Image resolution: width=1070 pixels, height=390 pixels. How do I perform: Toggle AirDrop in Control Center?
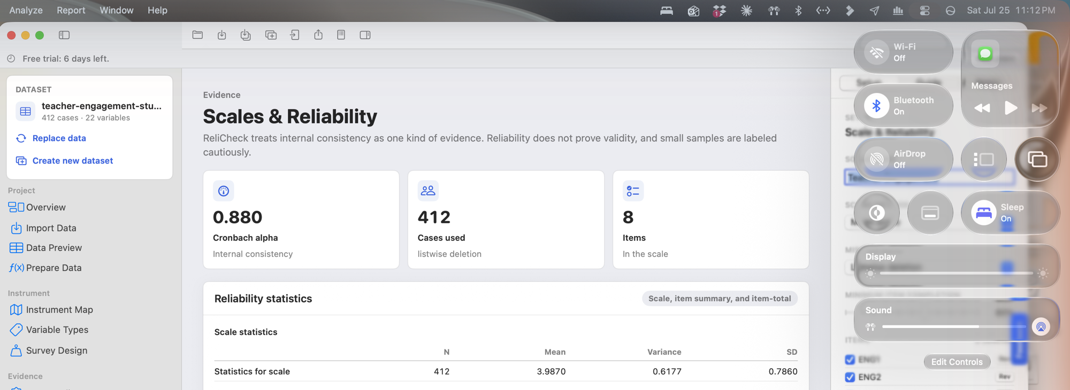[876, 159]
